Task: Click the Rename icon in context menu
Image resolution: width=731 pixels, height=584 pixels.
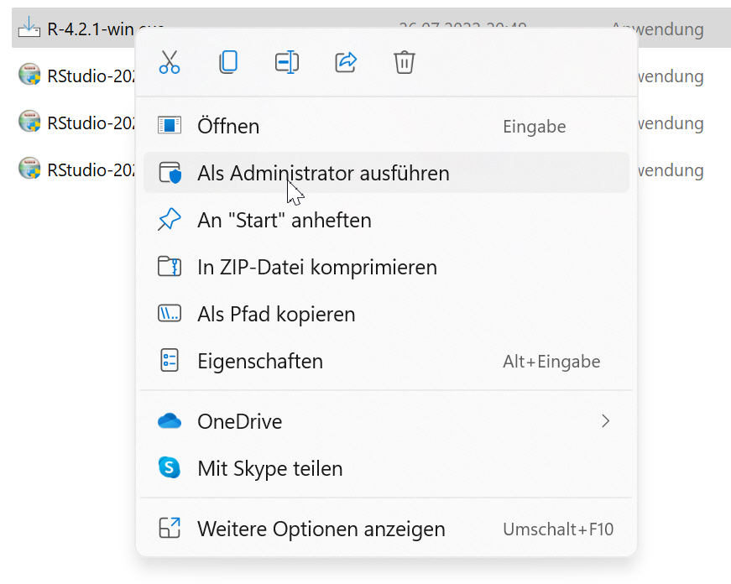Action: [x=287, y=62]
